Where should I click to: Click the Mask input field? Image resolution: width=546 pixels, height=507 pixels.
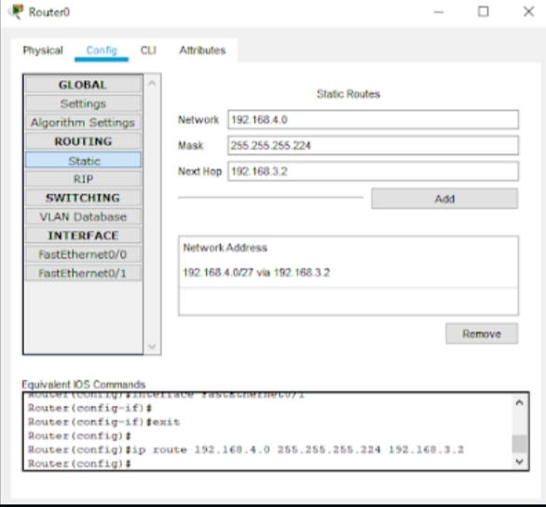[374, 145]
